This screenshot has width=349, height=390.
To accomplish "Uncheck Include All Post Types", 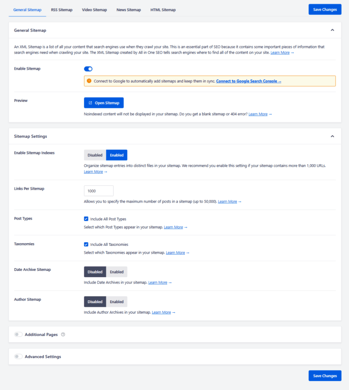I will [86, 219].
